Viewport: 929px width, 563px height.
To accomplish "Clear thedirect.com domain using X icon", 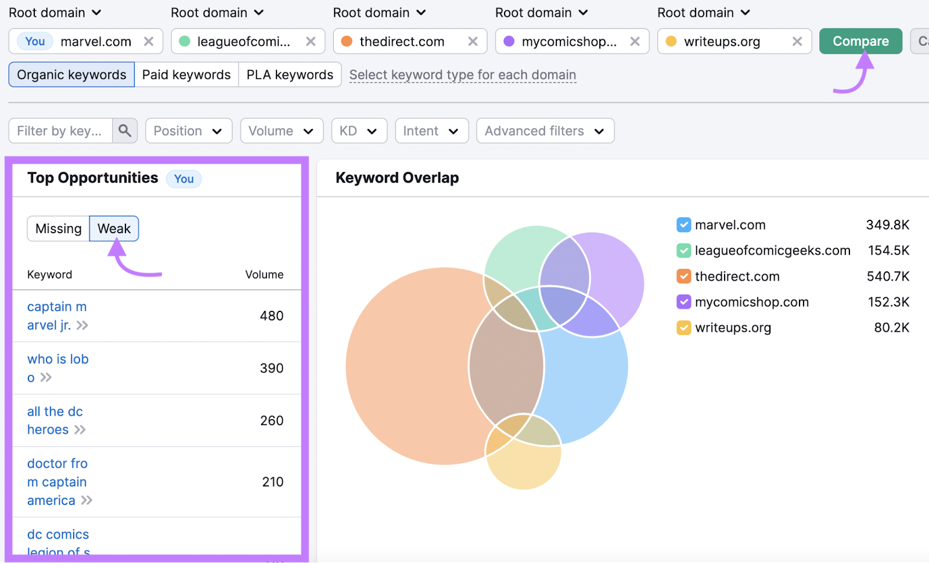I will coord(473,42).
